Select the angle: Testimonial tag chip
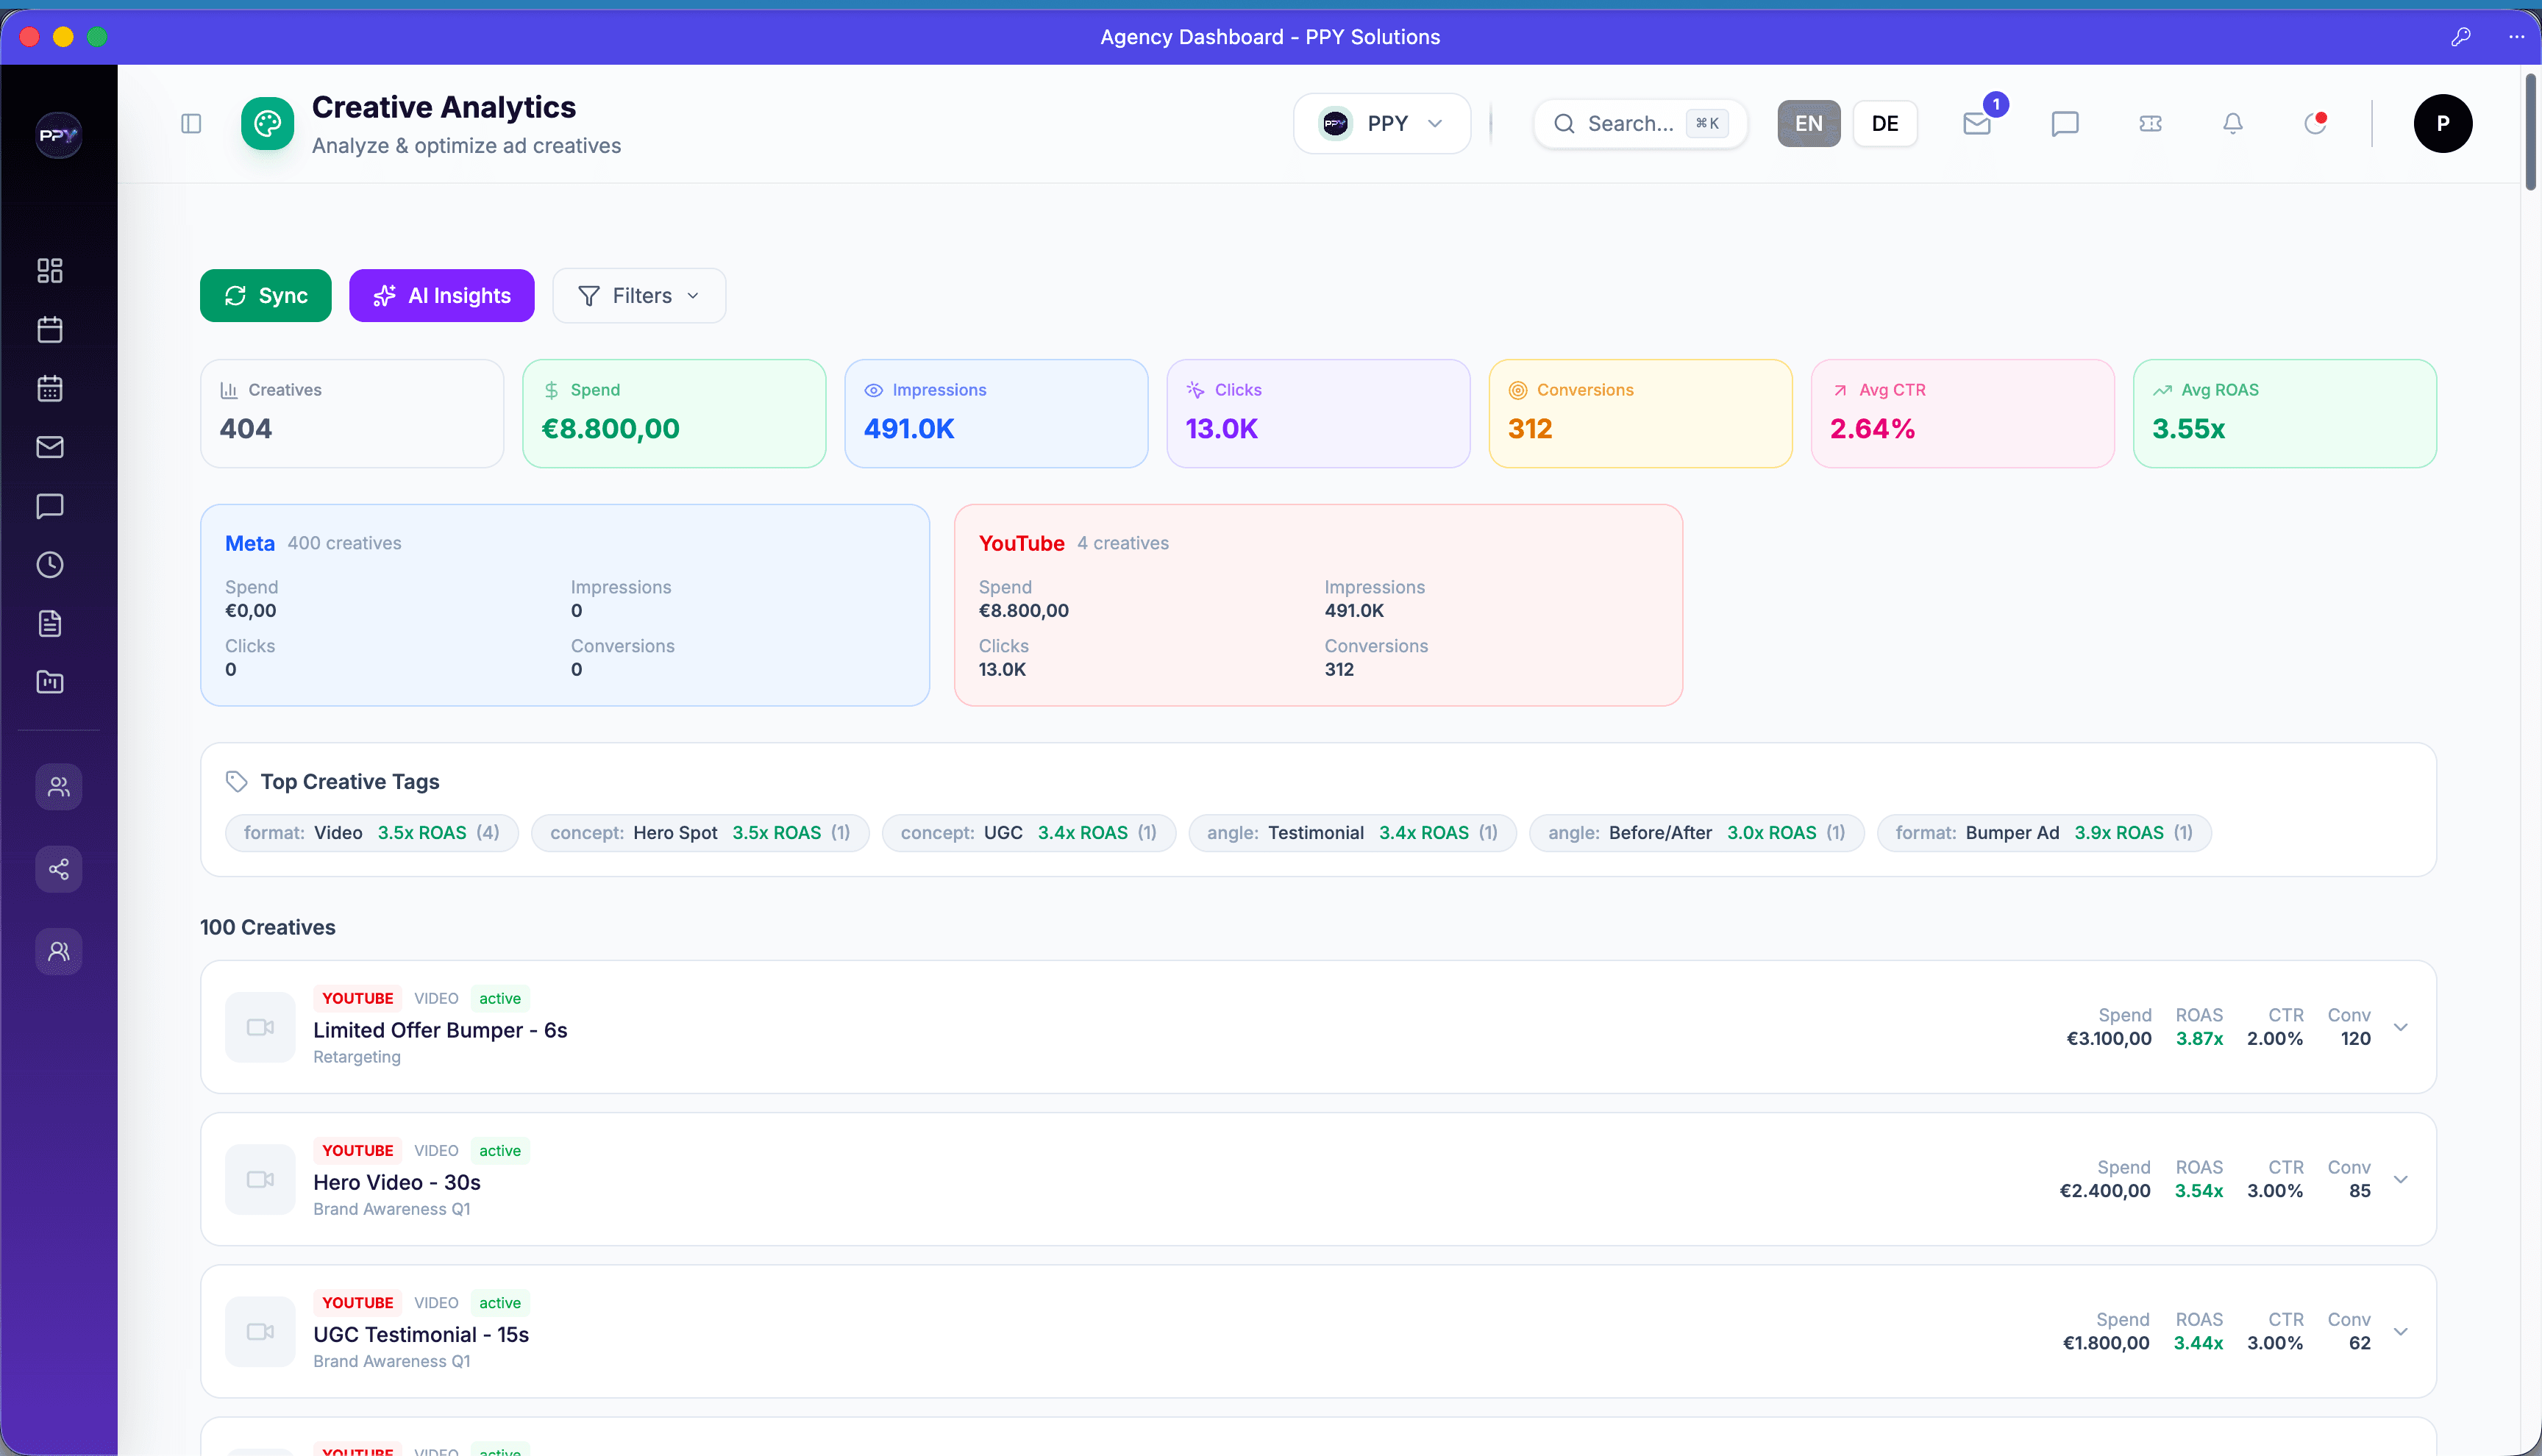The height and width of the screenshot is (1456, 2542). point(1352,833)
